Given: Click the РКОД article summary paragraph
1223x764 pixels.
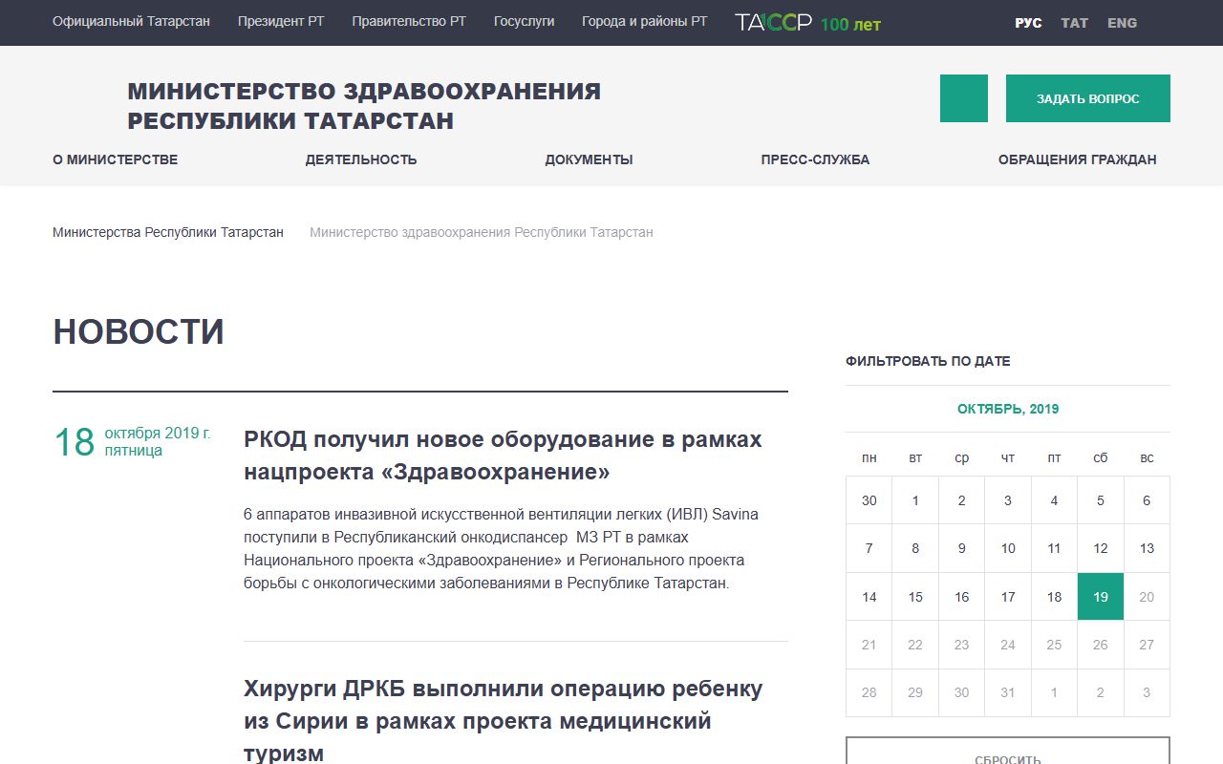Looking at the screenshot, I should (503, 548).
